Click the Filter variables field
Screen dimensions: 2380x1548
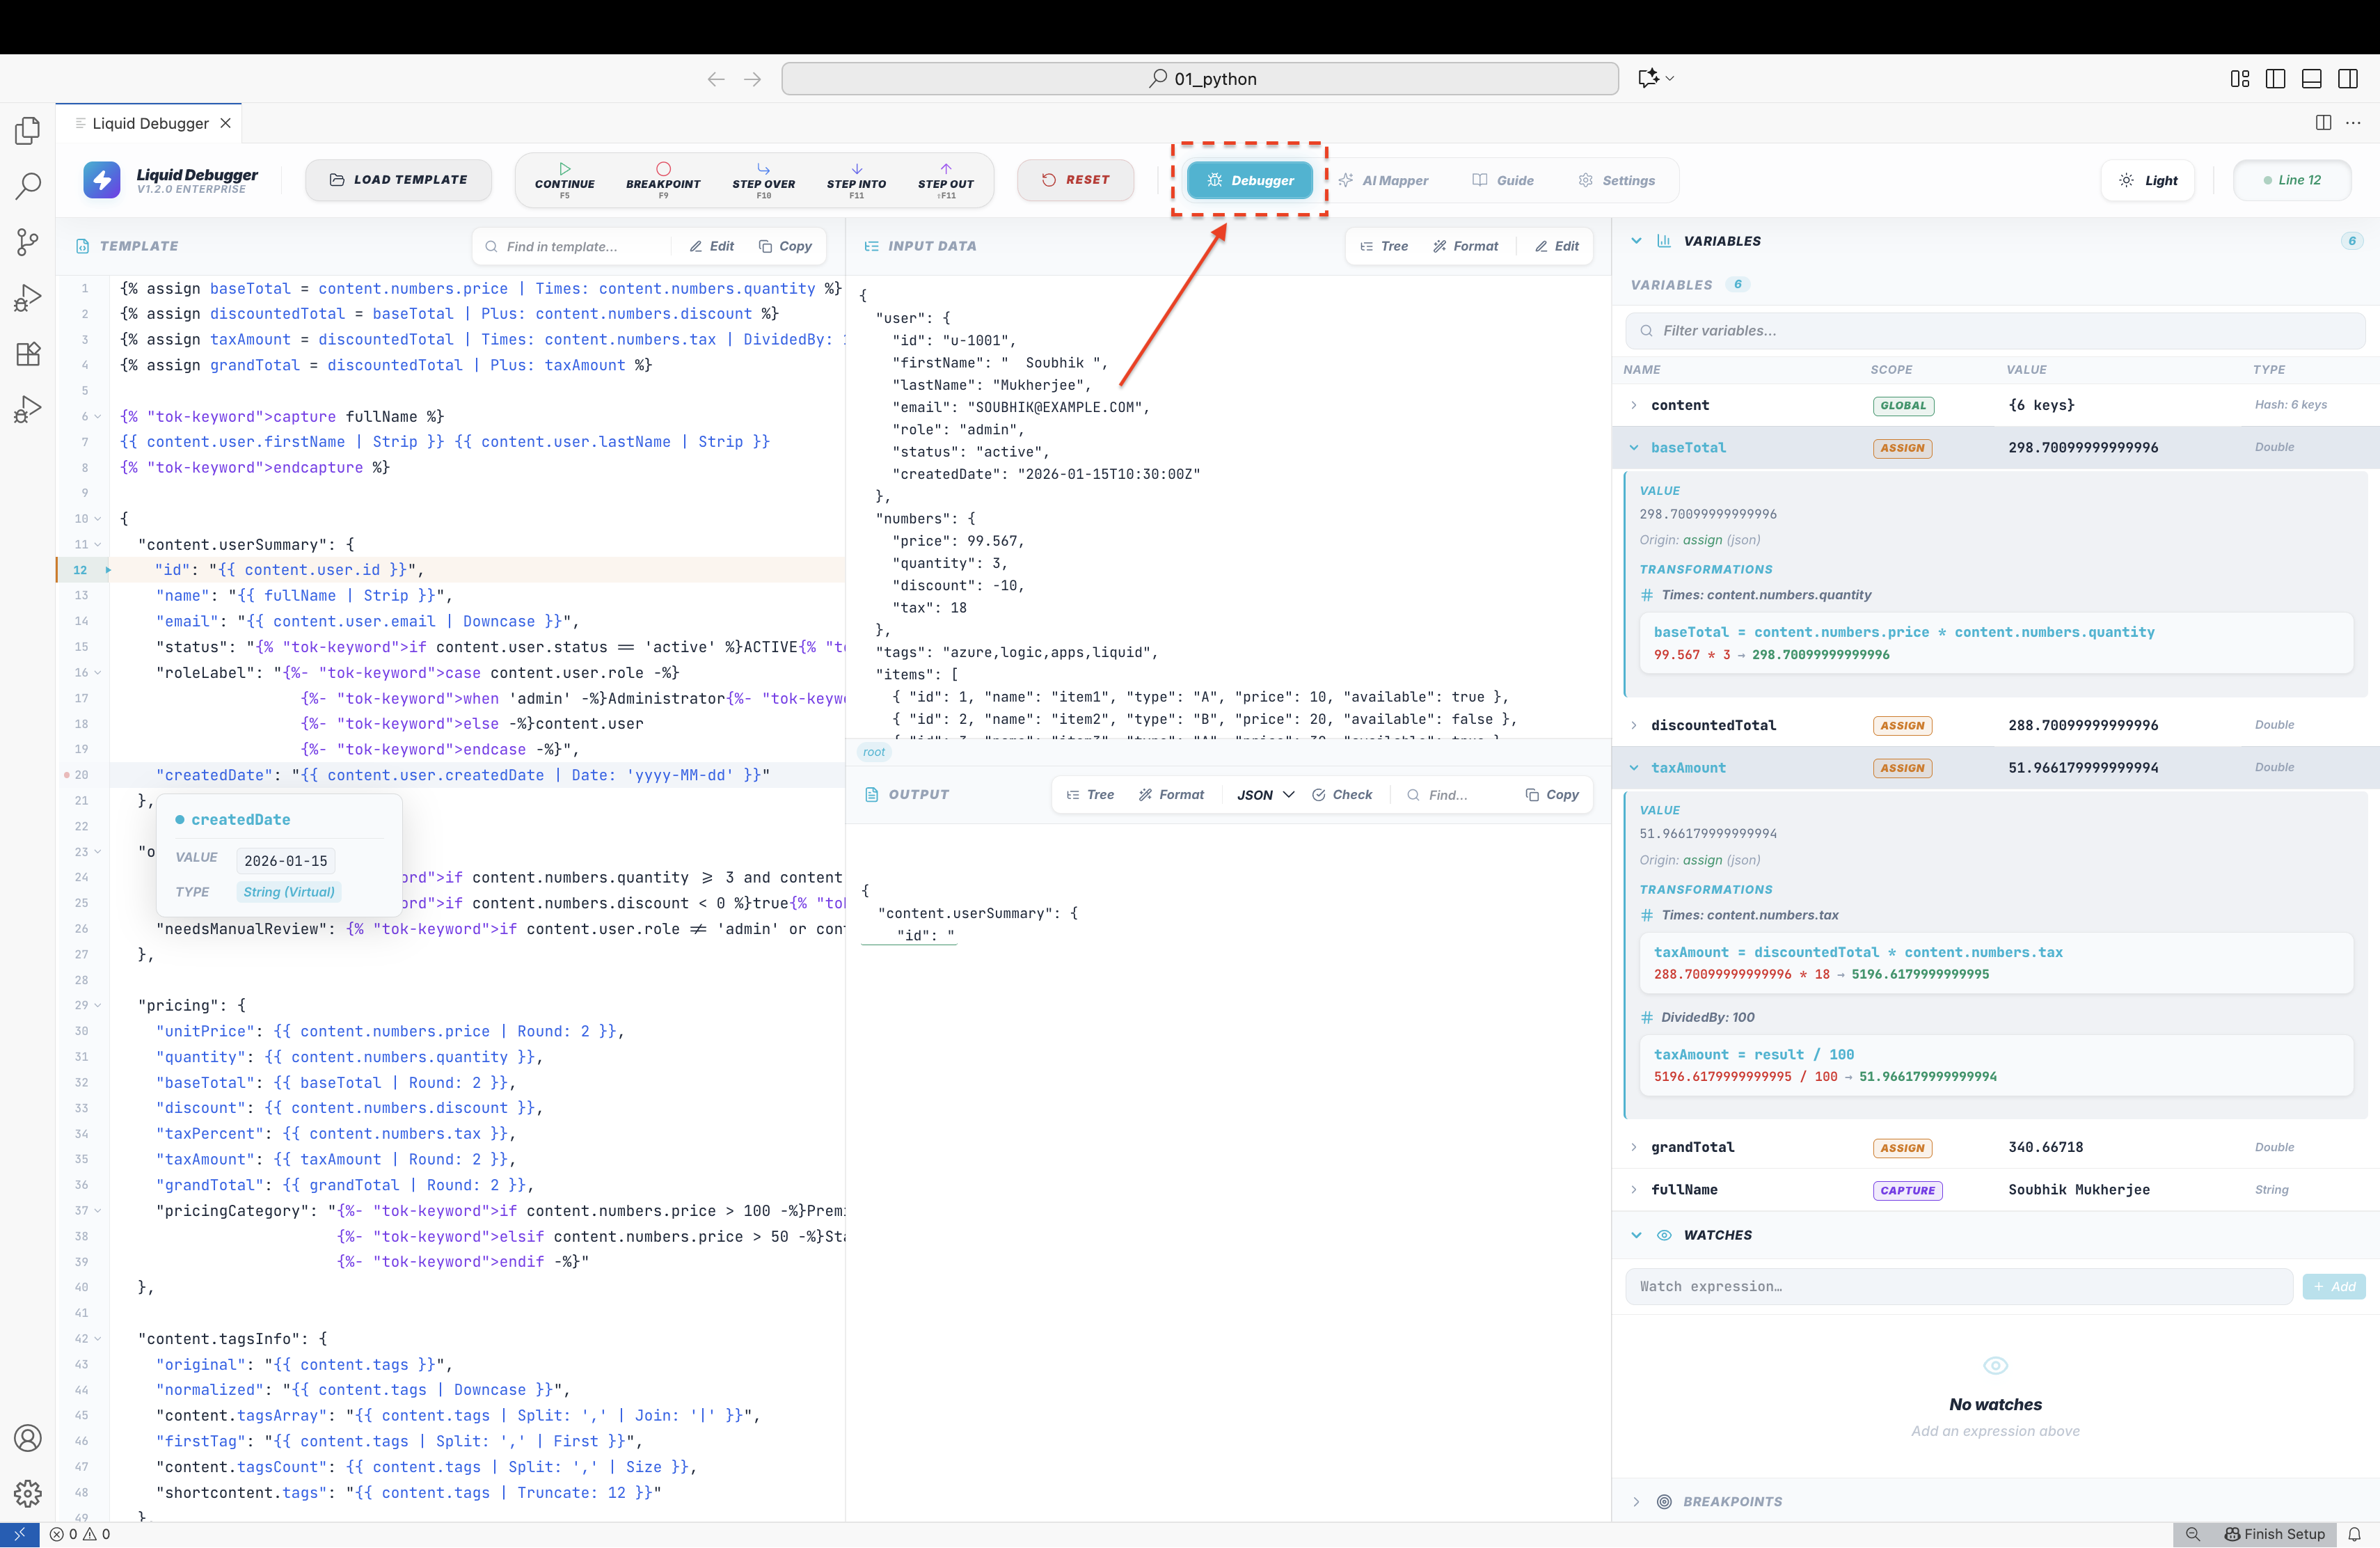[1995, 331]
